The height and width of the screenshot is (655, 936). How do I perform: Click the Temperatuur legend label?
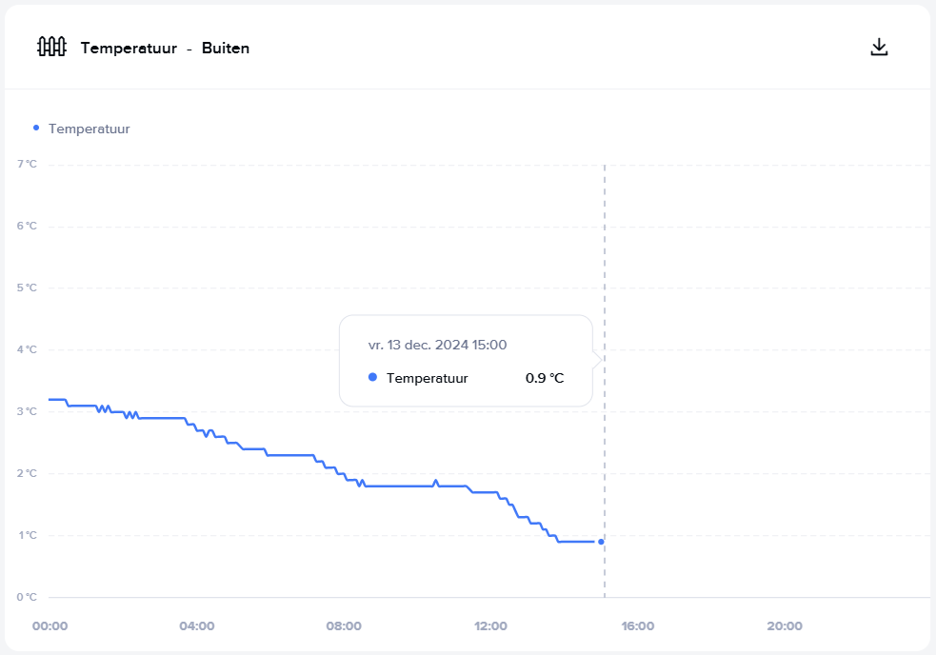click(89, 129)
